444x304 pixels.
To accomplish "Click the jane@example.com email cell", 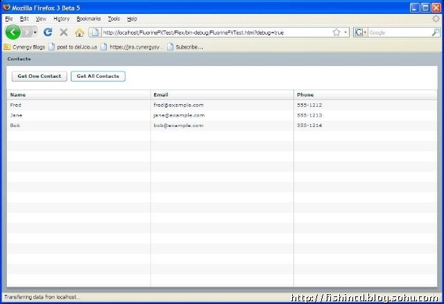I will pyautogui.click(x=222, y=115).
